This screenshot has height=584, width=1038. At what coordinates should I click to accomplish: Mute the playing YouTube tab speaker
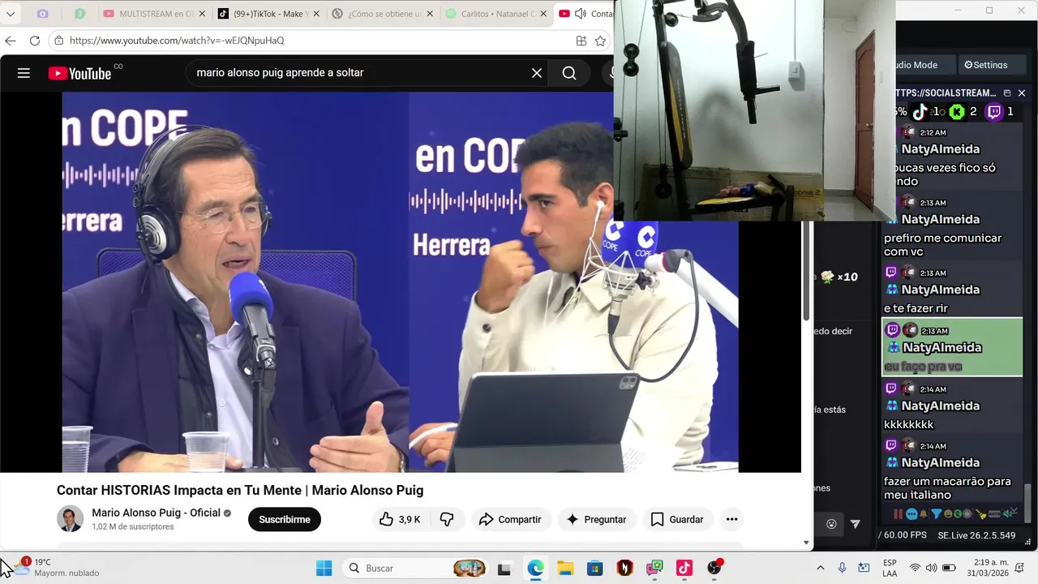pos(581,14)
